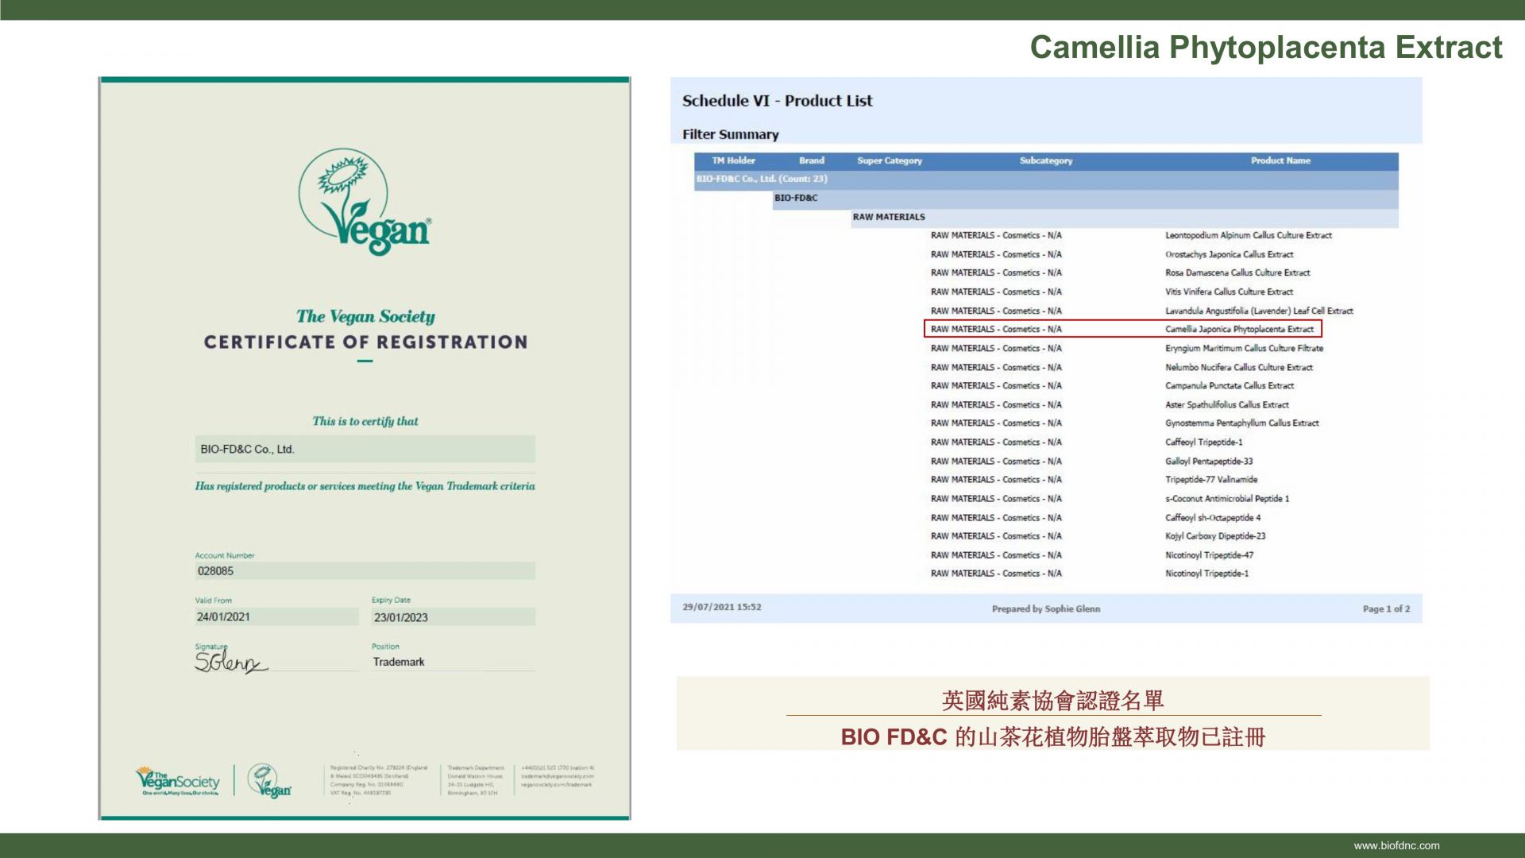The height and width of the screenshot is (858, 1525).
Task: Click the Super Category column header
Action: pyautogui.click(x=889, y=160)
